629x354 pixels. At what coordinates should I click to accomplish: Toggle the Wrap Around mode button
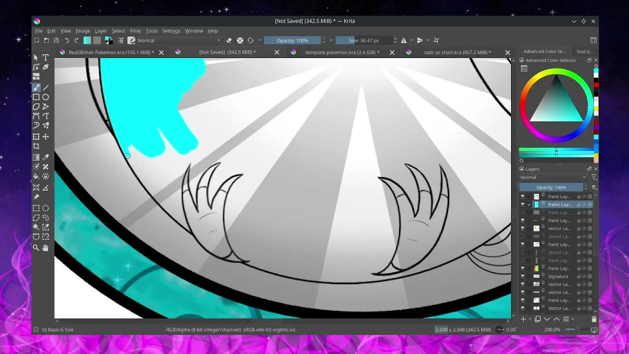(x=436, y=40)
